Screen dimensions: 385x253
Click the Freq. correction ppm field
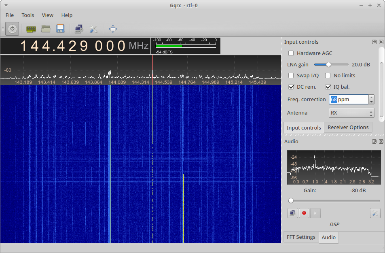(349, 99)
